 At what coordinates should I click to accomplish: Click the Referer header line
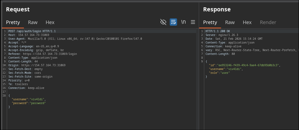[x=43, y=54]
